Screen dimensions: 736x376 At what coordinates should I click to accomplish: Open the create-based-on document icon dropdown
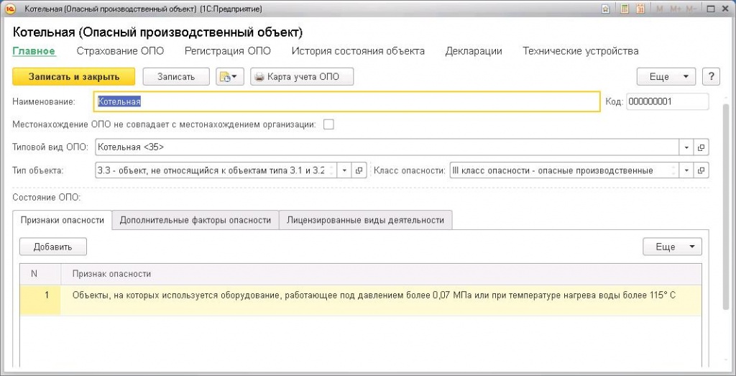(x=230, y=77)
